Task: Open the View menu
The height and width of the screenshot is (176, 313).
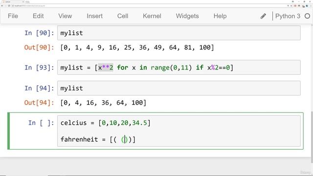Action: (65, 16)
